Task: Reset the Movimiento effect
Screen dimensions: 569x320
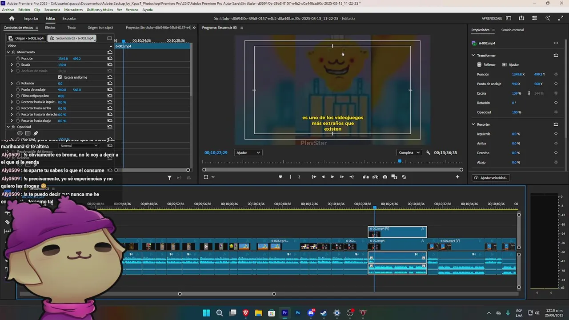Action: point(110,52)
